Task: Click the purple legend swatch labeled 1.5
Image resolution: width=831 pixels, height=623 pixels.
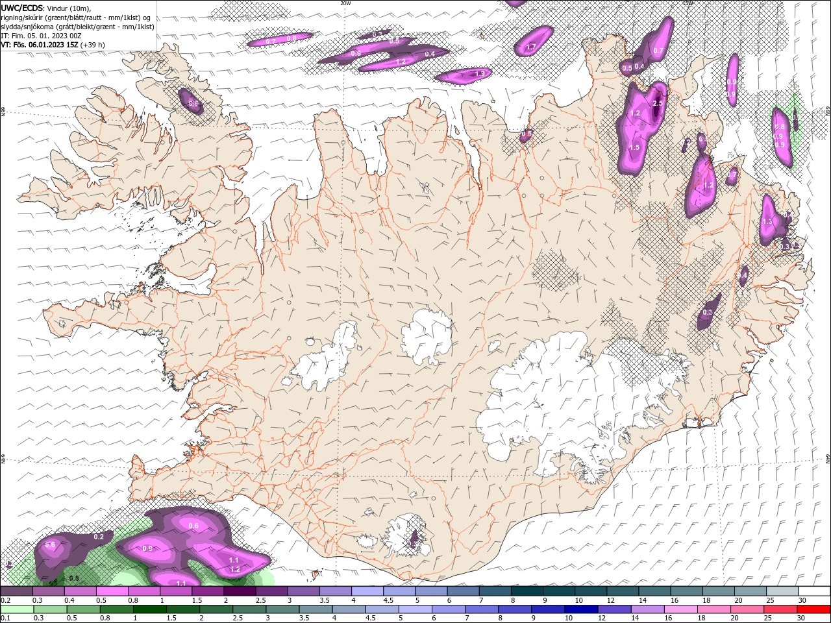Action: click(x=208, y=591)
